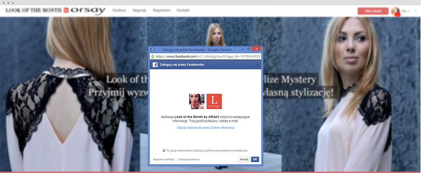Image resolution: width=421 pixels, height=173 pixels.
Task: Click the Anuluj button
Action: click(x=244, y=159)
